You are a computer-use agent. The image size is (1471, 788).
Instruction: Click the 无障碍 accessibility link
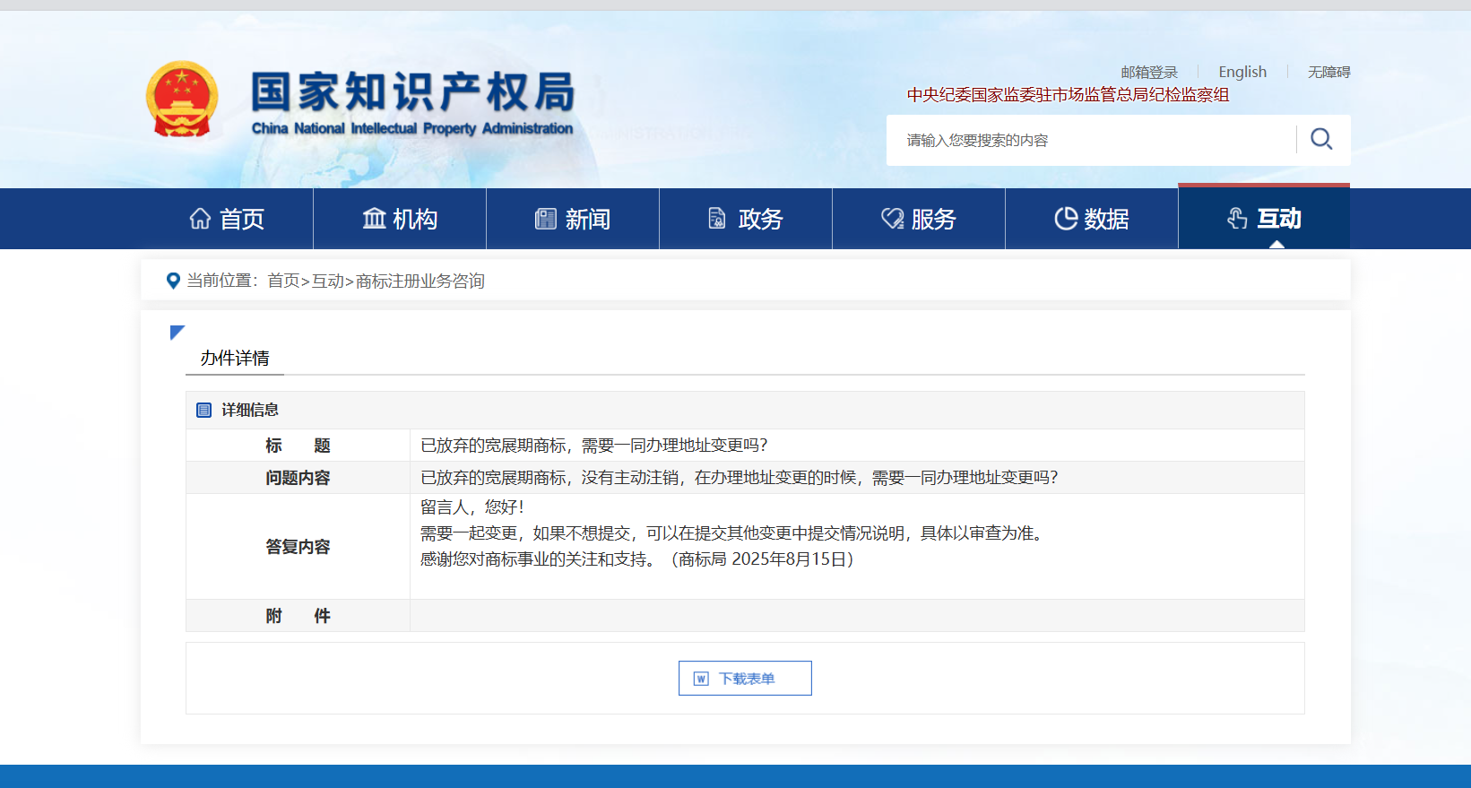[x=1329, y=72]
